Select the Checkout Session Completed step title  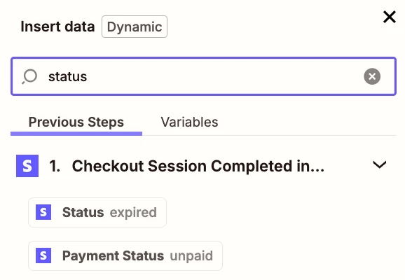coord(198,166)
